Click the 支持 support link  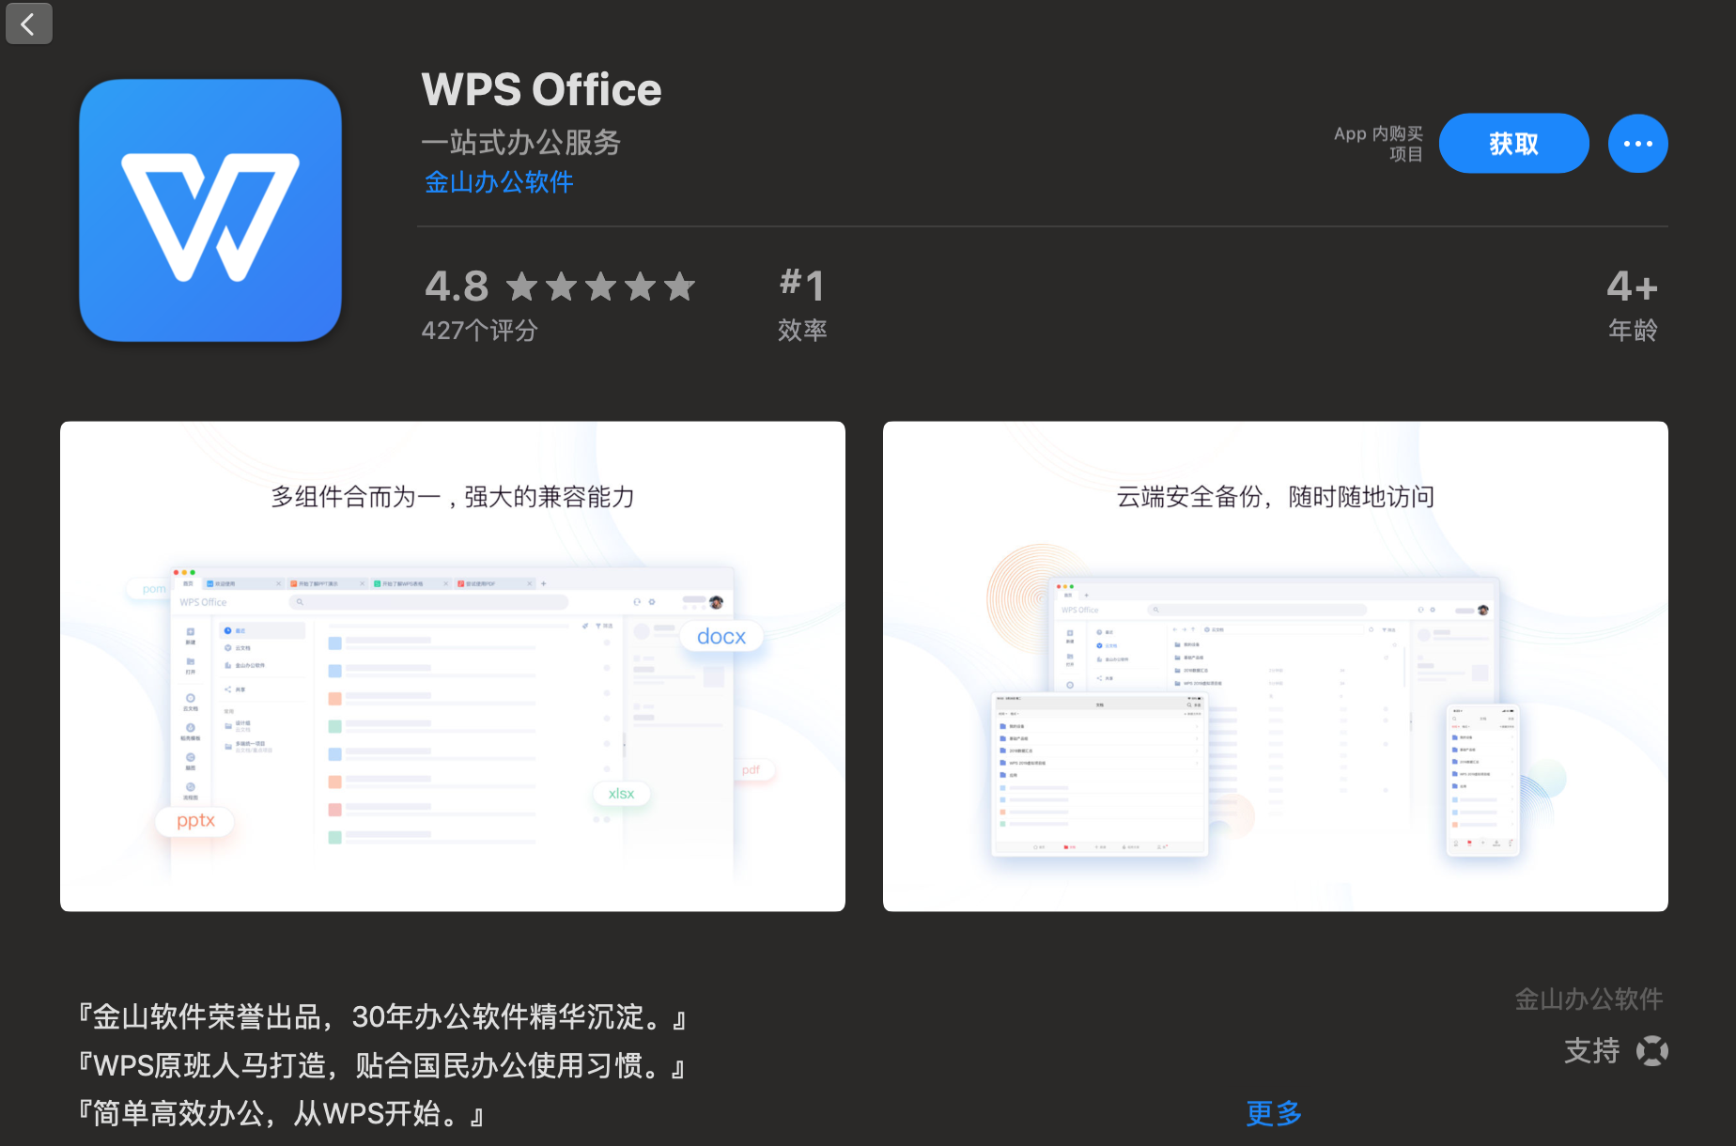1591,1050
